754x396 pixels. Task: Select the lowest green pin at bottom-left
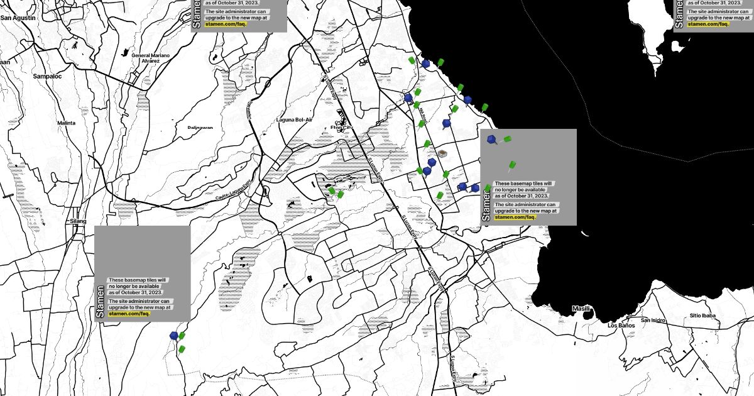182,348
